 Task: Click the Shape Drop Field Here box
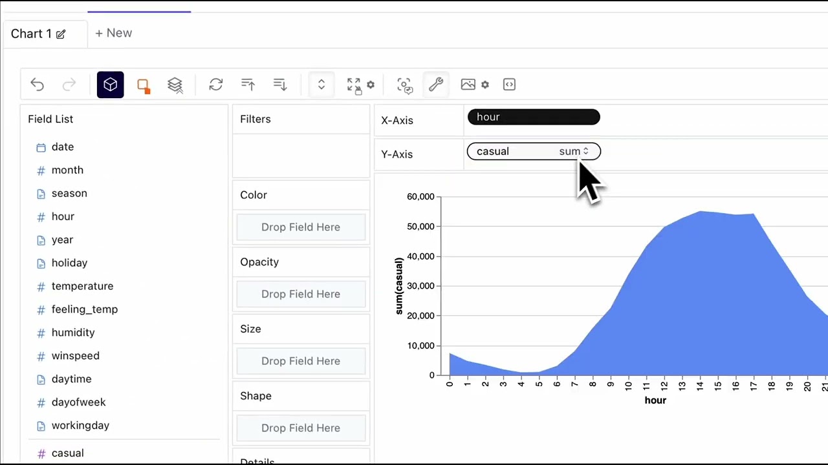point(301,428)
